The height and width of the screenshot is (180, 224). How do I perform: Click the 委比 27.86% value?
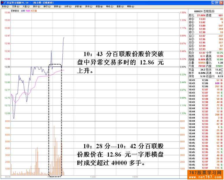(x=201, y=15)
